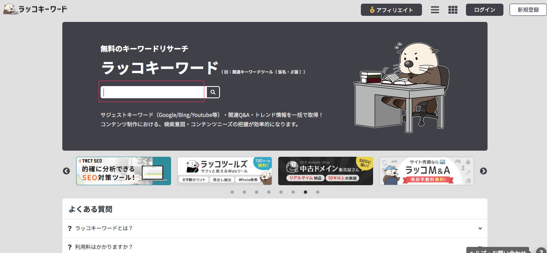This screenshot has height=253, width=547.
Task: Click the magnifier search button
Action: point(213,92)
